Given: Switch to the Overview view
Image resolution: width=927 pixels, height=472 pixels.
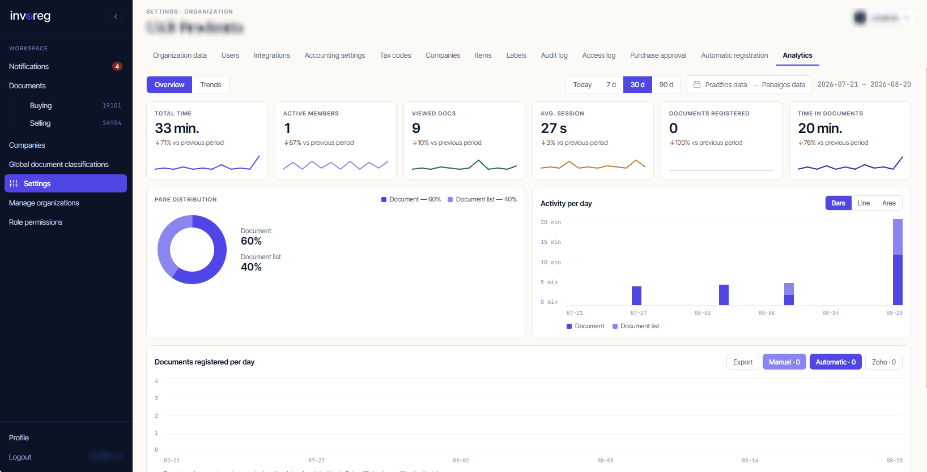Looking at the screenshot, I should (x=169, y=84).
